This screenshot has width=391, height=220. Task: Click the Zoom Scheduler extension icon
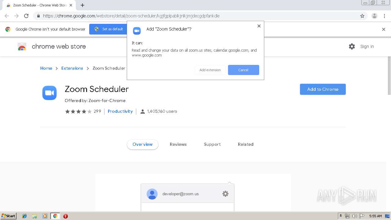click(x=49, y=93)
